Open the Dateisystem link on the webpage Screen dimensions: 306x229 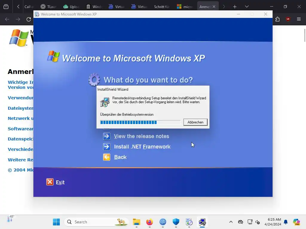(x=21, y=108)
